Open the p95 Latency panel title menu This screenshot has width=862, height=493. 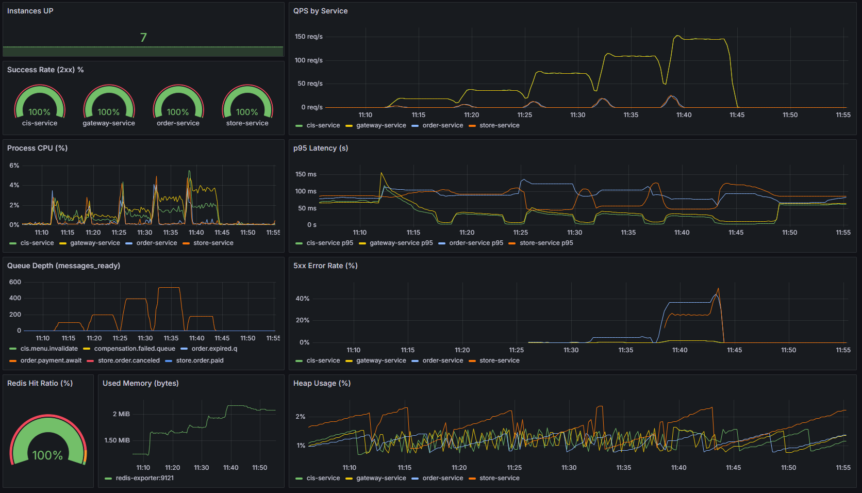321,148
